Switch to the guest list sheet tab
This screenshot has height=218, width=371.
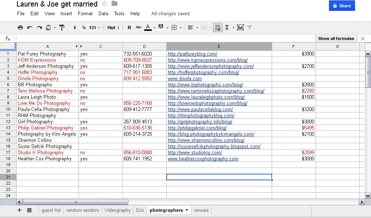[x=51, y=210]
